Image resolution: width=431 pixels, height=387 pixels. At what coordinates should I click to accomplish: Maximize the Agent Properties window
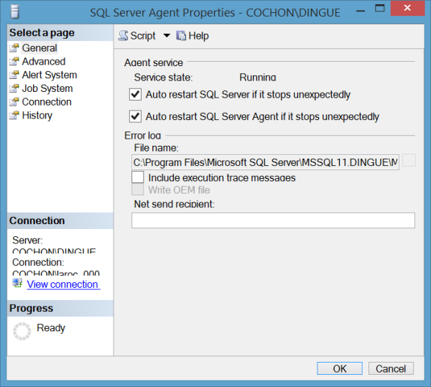tap(379, 8)
